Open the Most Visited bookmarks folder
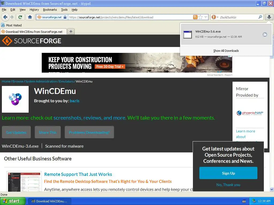 coord(12,25)
